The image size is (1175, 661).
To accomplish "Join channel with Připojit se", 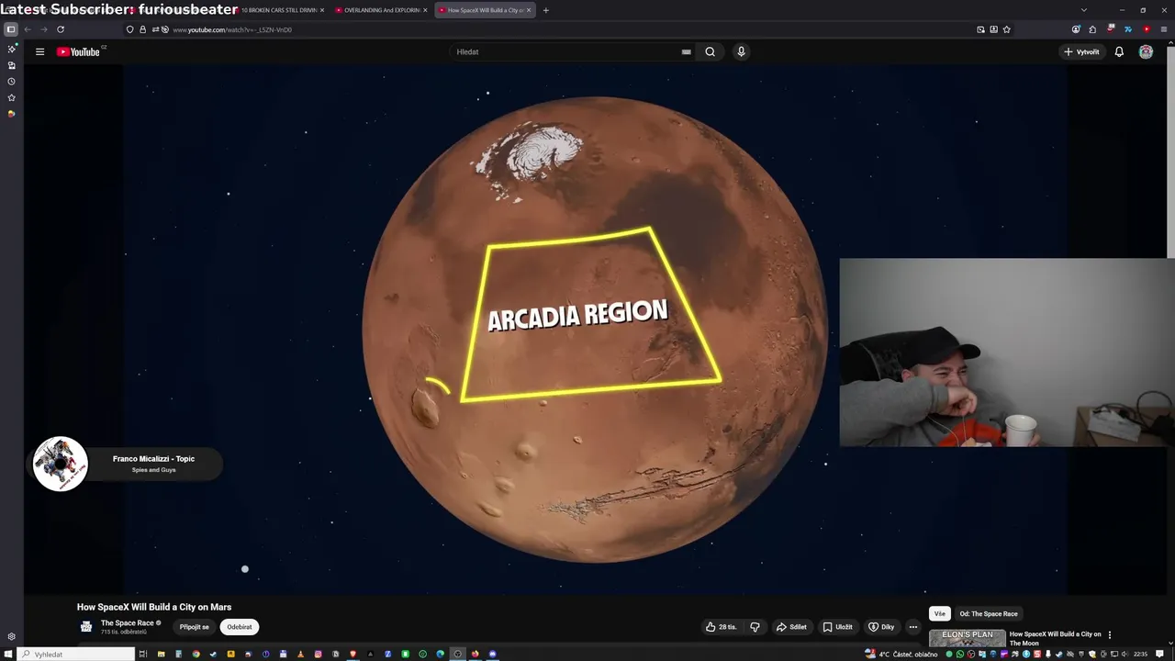I will coord(194,627).
